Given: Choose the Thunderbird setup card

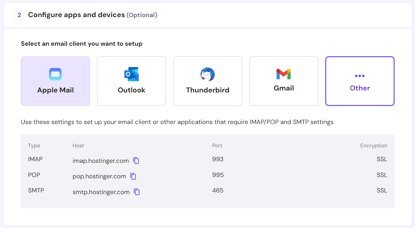Looking at the screenshot, I should [207, 81].
